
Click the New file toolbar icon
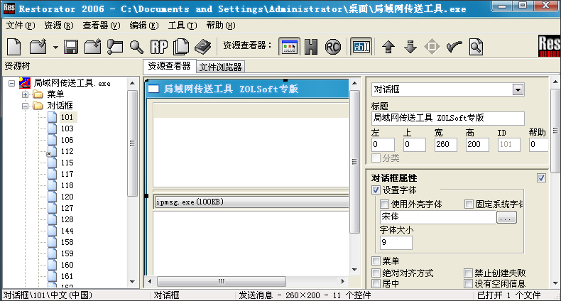(13, 47)
